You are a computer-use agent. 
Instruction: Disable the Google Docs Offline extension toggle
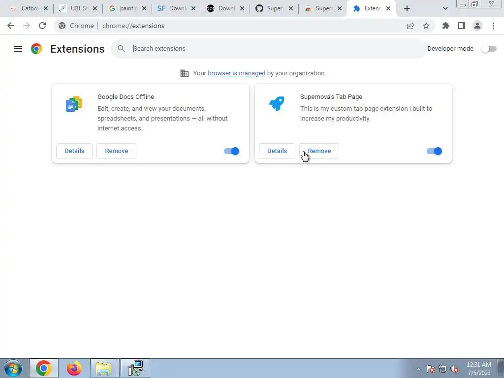[232, 151]
